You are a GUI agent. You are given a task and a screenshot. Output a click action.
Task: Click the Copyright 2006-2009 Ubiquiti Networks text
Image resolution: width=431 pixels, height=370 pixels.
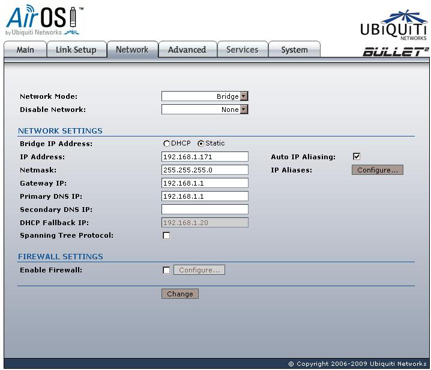click(x=357, y=363)
